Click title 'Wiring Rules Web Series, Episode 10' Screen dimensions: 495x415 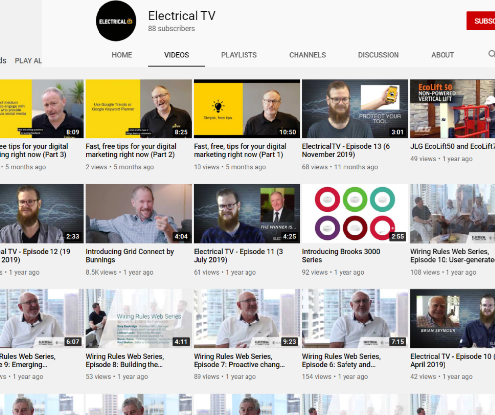(x=453, y=255)
